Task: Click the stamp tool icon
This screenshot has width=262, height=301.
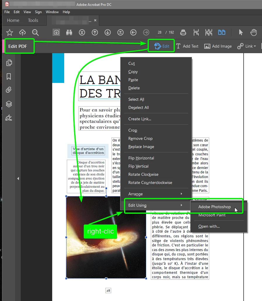Action: coord(183,32)
